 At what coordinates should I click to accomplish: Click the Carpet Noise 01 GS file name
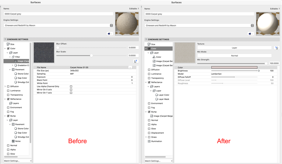[x=79, y=67]
